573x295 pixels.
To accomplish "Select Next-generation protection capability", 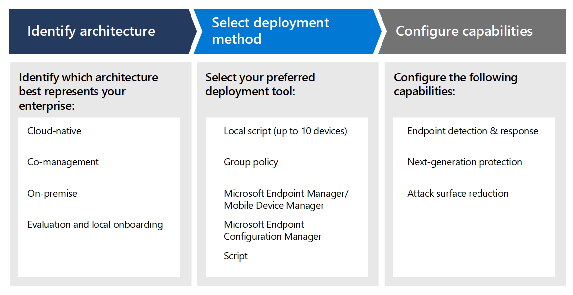I will 465,162.
